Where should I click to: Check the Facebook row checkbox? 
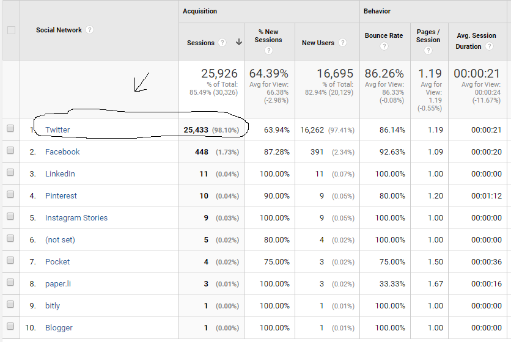[10, 150]
